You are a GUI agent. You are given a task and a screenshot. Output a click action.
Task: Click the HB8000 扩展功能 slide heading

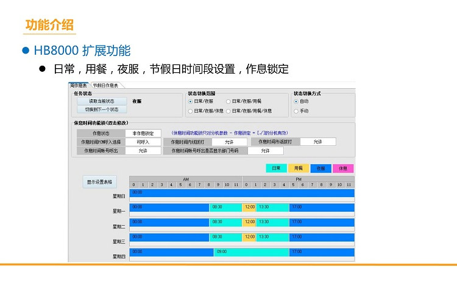click(82, 50)
